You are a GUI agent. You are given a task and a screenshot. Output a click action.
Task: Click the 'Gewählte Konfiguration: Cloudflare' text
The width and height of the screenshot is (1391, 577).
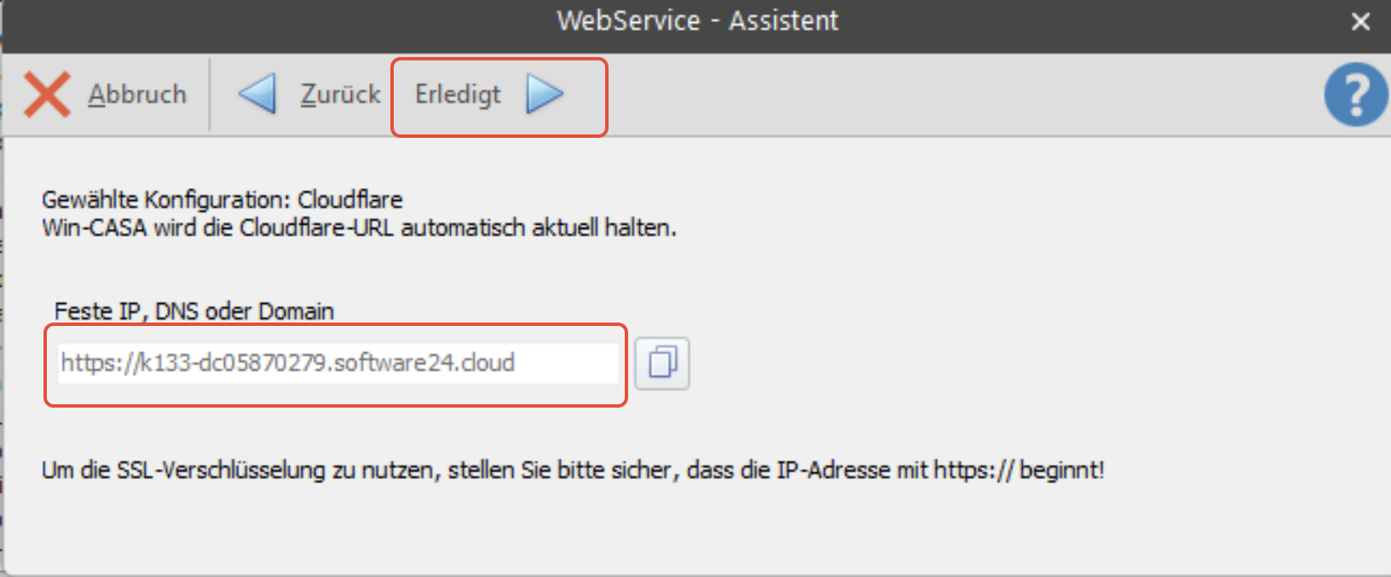click(222, 199)
